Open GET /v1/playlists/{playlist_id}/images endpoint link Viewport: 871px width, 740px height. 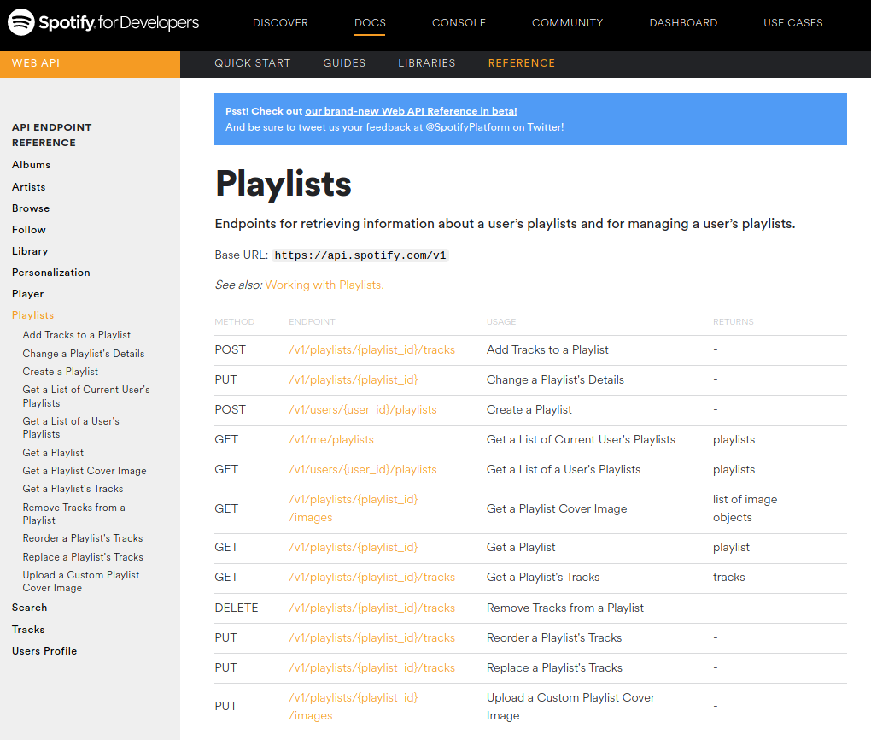pyautogui.click(x=354, y=508)
